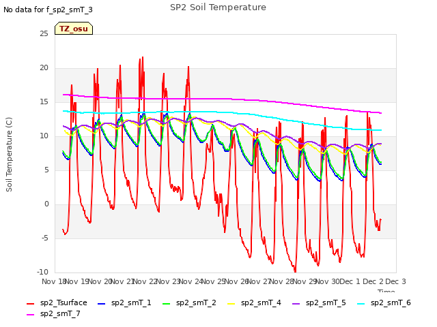The image size is (437, 327).
Task: Click the Soil Temperature (C) axis label
Action: coord(9,155)
